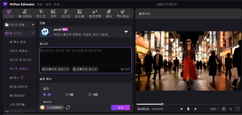The height and width of the screenshot is (115, 242).
Task: Open the 미디어 tab icon
Action: (9, 12)
